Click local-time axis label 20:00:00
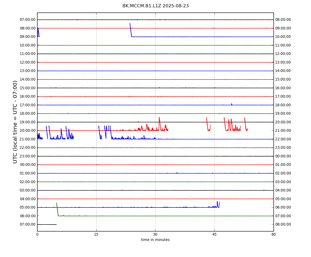Viewport: 311px width, 257px height. click(283, 122)
